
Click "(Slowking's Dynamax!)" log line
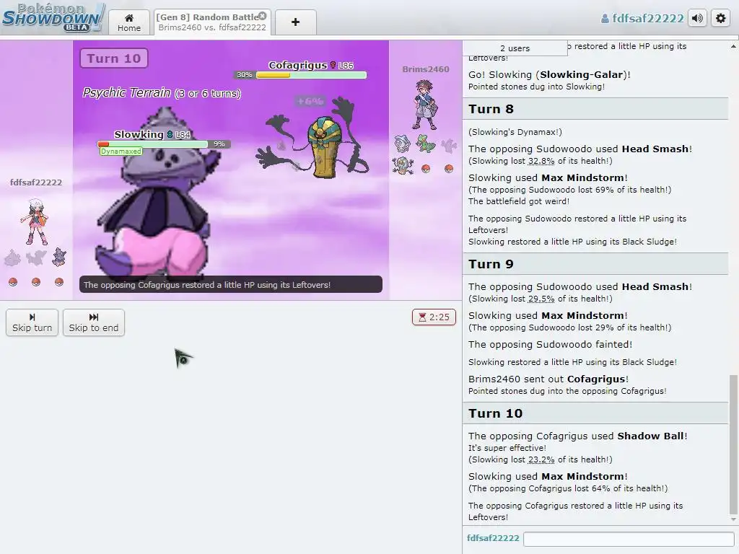[515, 132]
